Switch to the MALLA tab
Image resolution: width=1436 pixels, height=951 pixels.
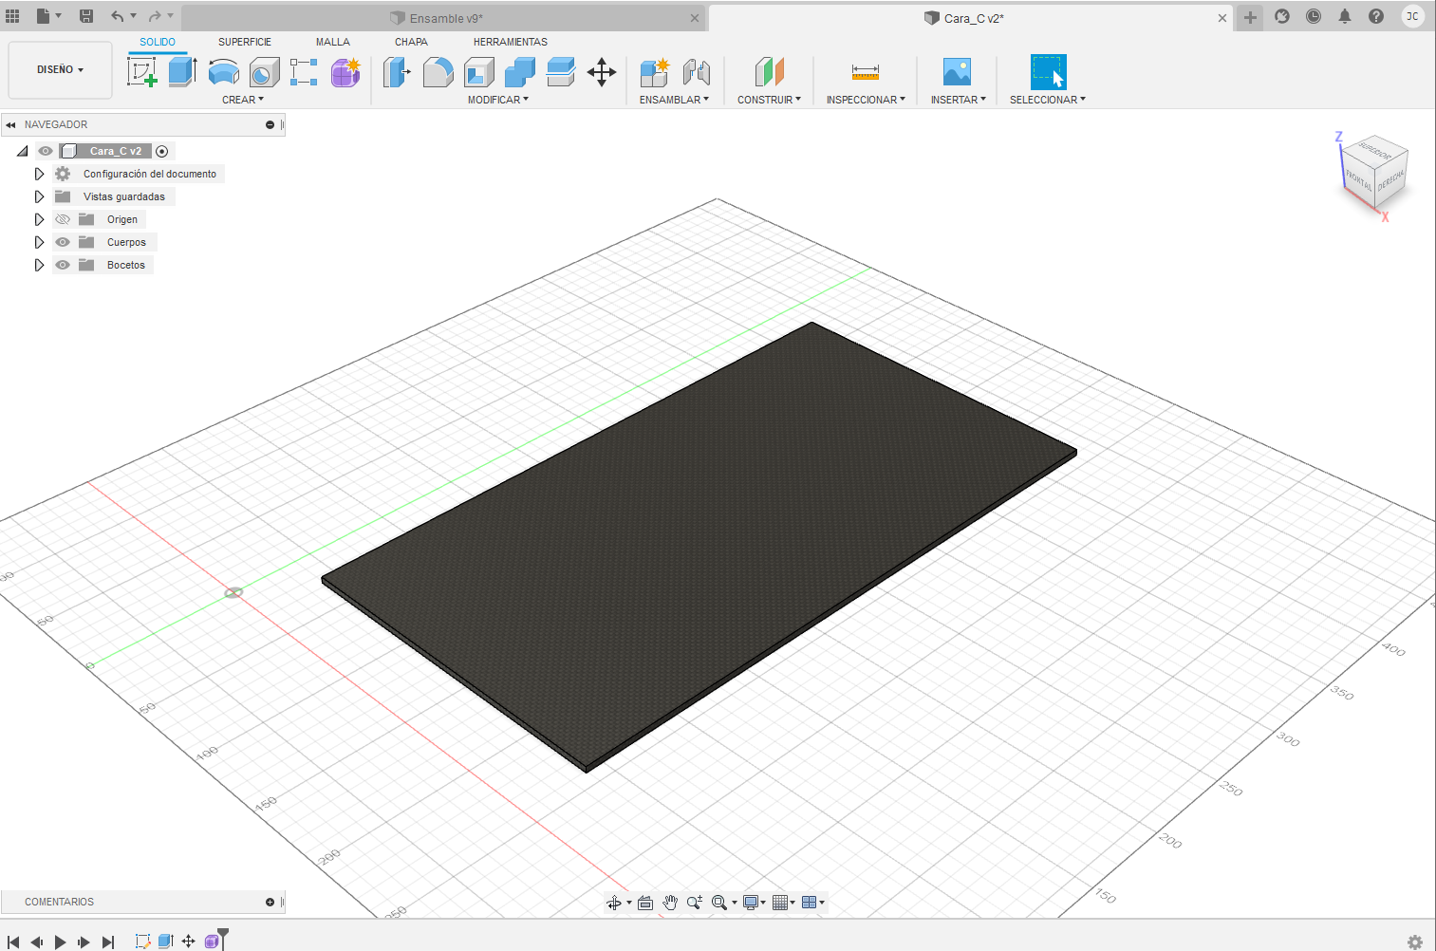coord(333,42)
